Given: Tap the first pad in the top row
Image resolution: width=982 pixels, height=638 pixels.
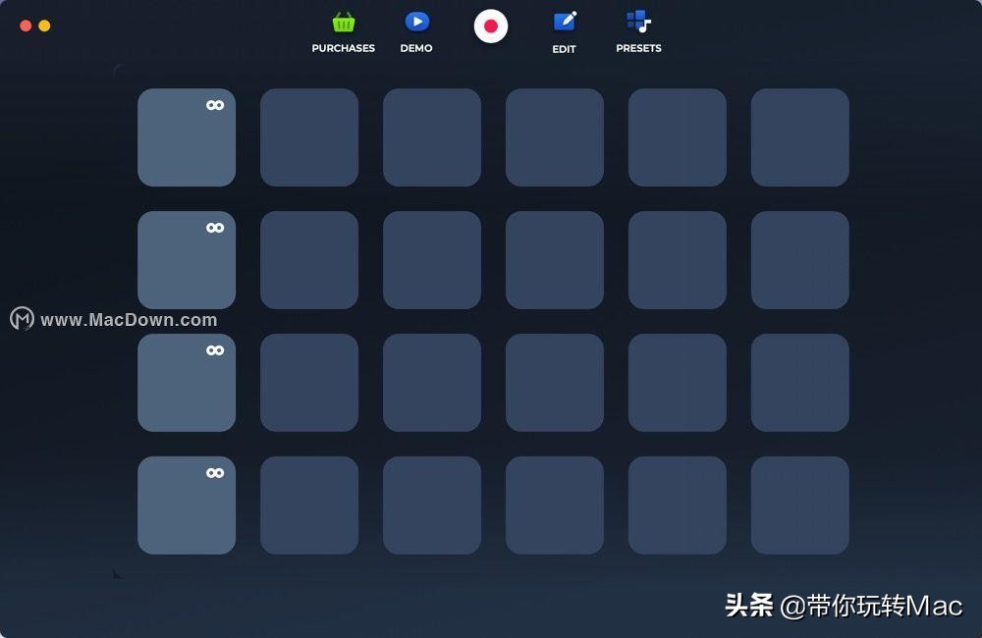Looking at the screenshot, I should [187, 137].
